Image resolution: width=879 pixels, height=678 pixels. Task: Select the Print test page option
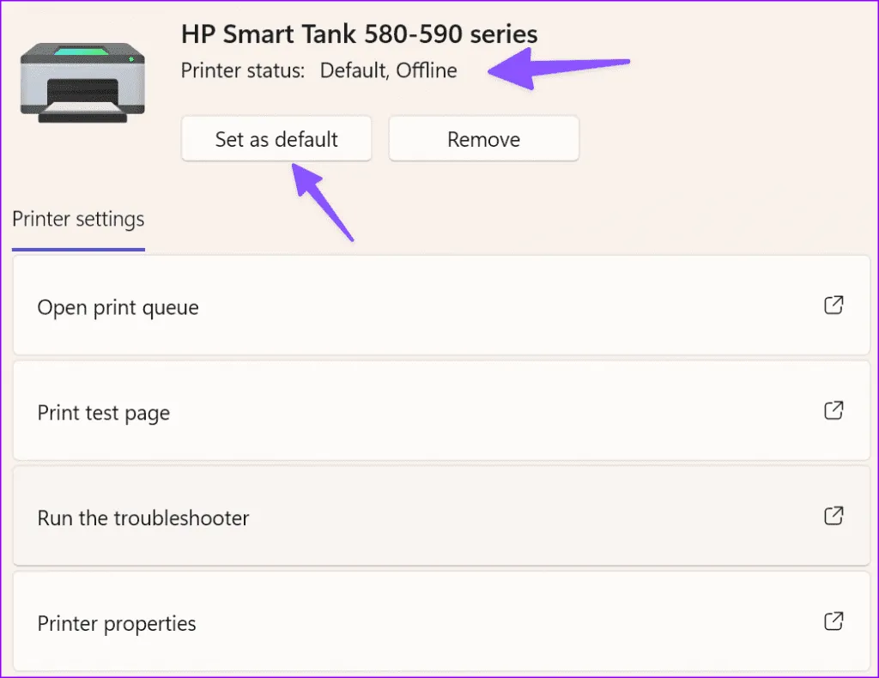(x=104, y=413)
